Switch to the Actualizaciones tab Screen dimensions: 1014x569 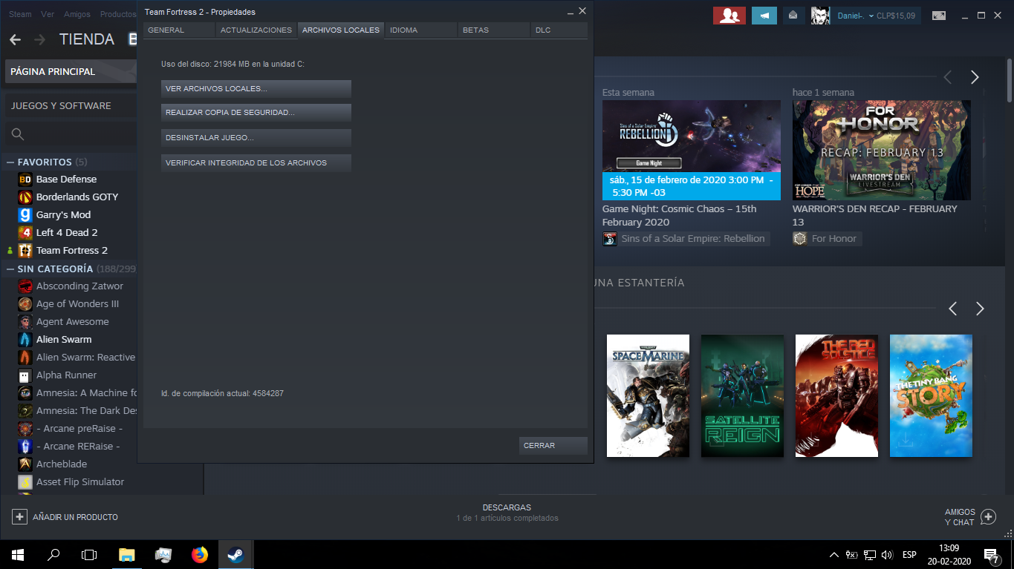pyautogui.click(x=256, y=30)
